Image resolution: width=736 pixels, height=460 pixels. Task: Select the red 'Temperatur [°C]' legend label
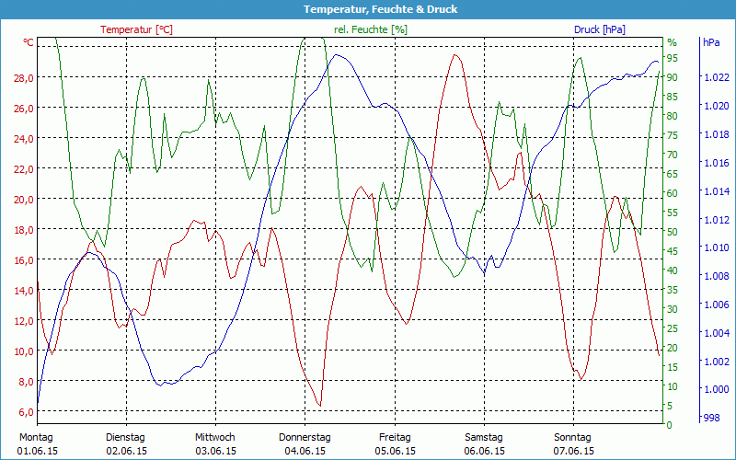point(136,29)
